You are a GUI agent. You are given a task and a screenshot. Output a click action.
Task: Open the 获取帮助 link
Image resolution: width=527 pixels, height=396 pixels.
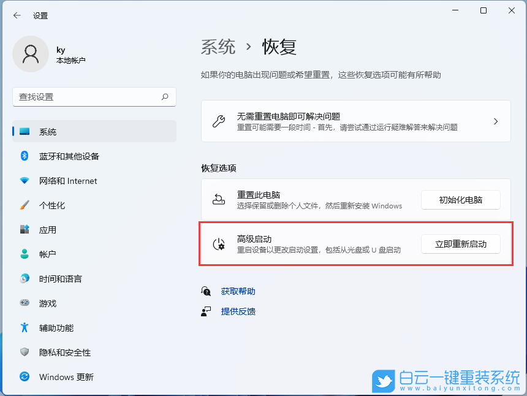238,291
